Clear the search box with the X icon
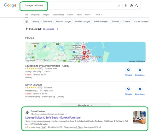The width and height of the screenshot is (150, 137). coord(119,6)
